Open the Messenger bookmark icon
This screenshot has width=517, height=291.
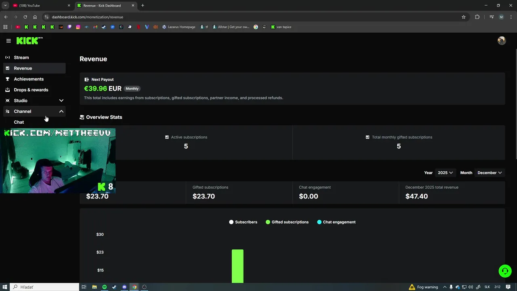tap(113, 27)
